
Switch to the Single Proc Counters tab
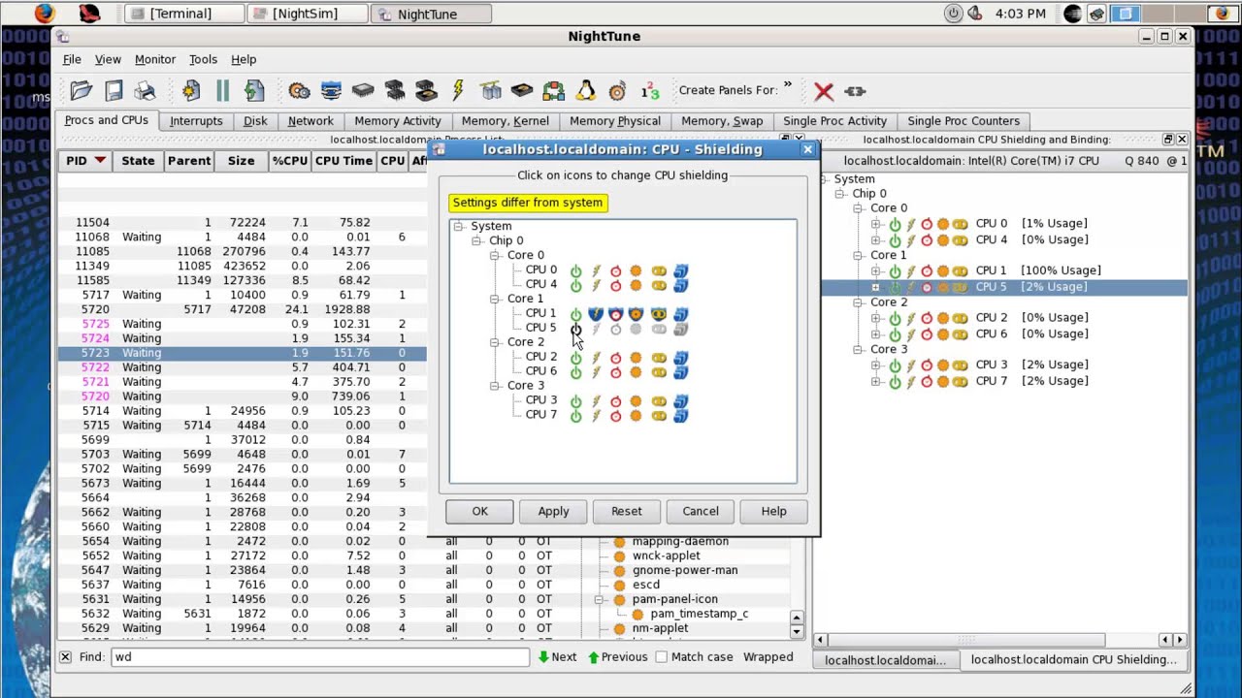[964, 121]
